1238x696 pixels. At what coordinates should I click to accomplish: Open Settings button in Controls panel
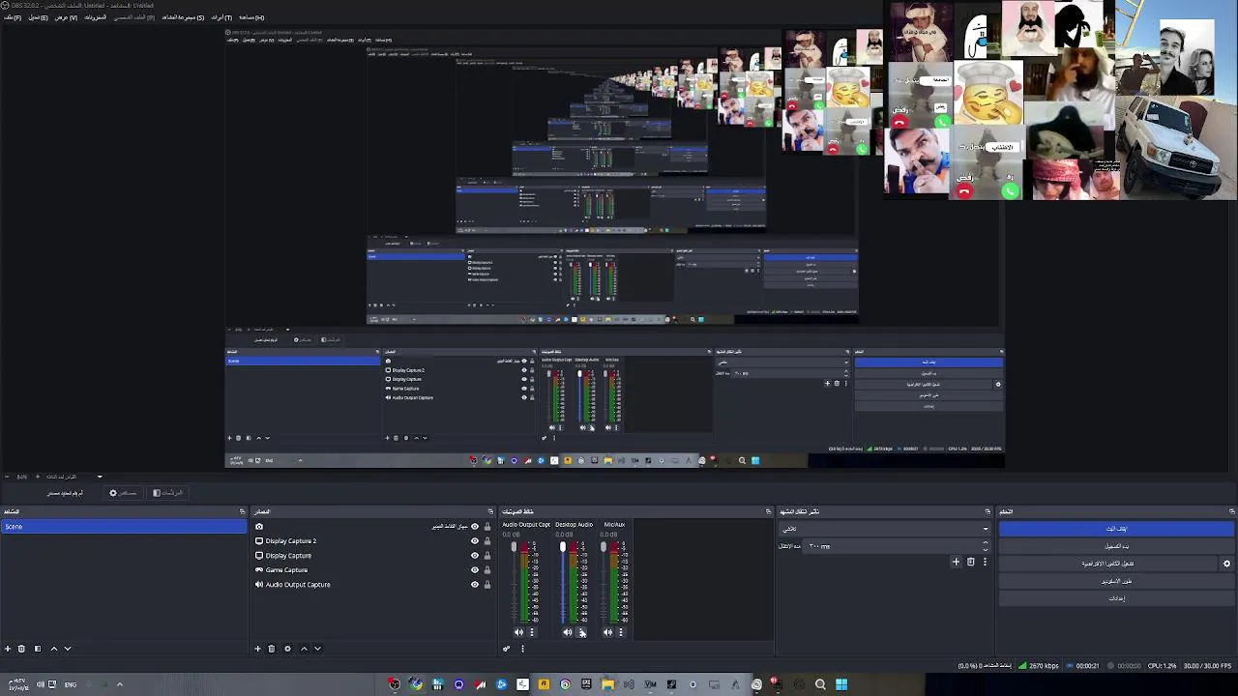[1116, 598]
